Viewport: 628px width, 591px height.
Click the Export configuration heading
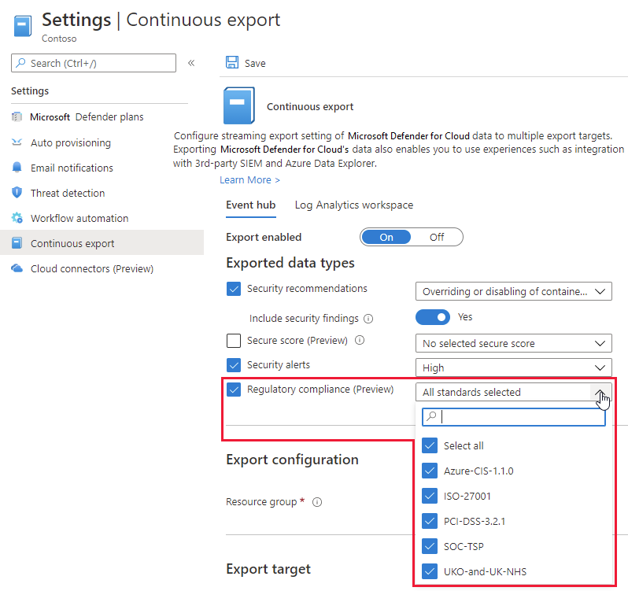[292, 460]
